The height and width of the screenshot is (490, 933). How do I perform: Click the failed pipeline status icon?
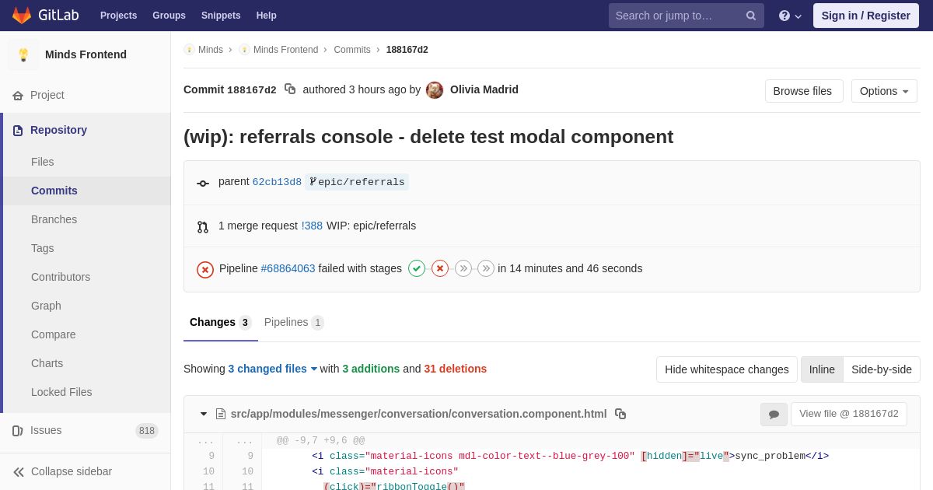[x=205, y=269]
